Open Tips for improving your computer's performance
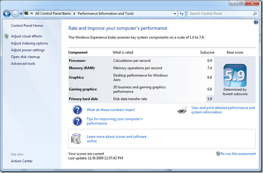 [x=114, y=121]
